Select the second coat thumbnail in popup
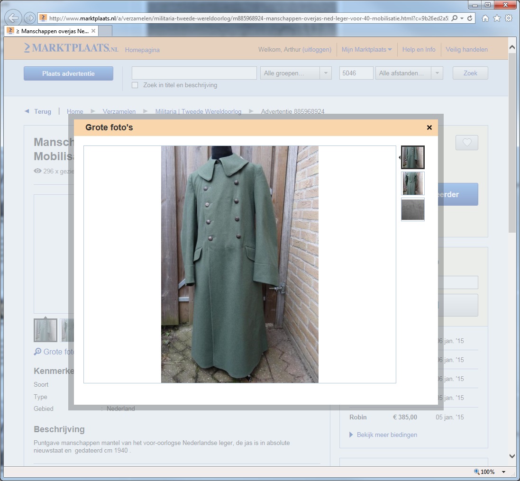 click(x=412, y=183)
